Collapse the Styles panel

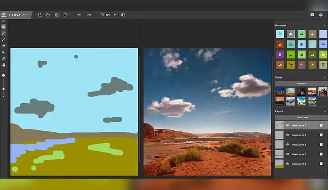[x=324, y=78]
